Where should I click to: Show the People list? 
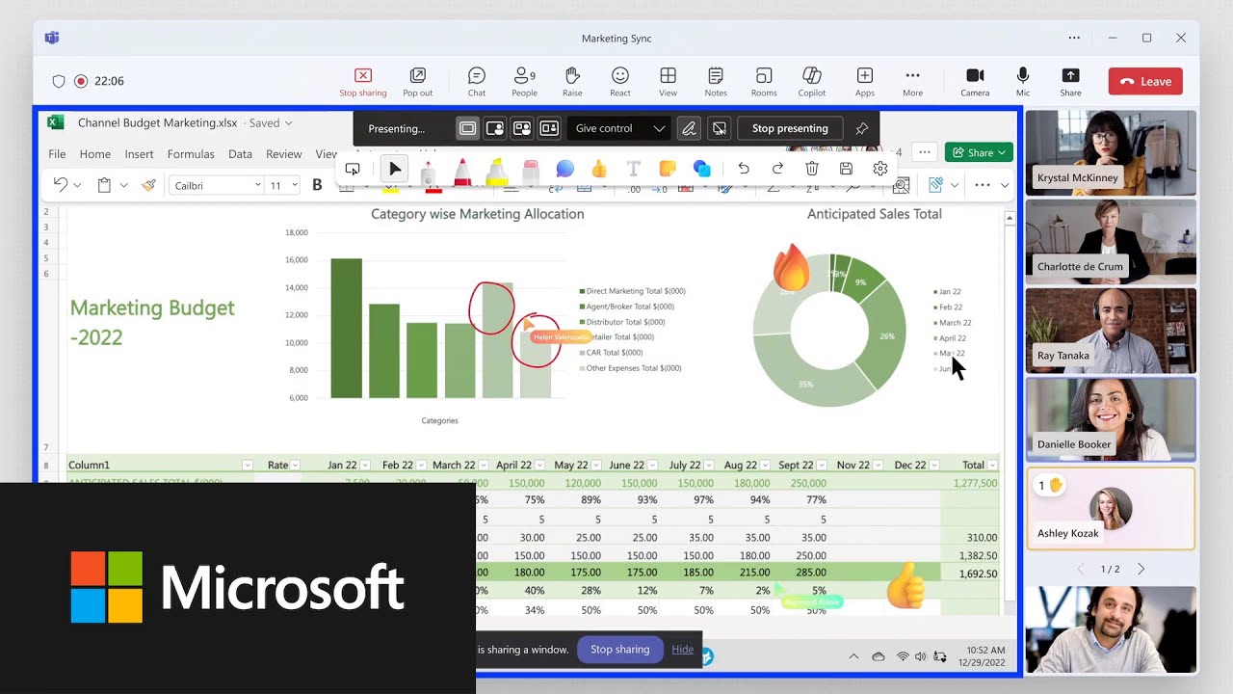(525, 82)
